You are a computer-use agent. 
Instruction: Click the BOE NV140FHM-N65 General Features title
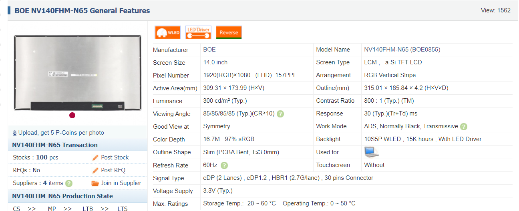tap(82, 11)
